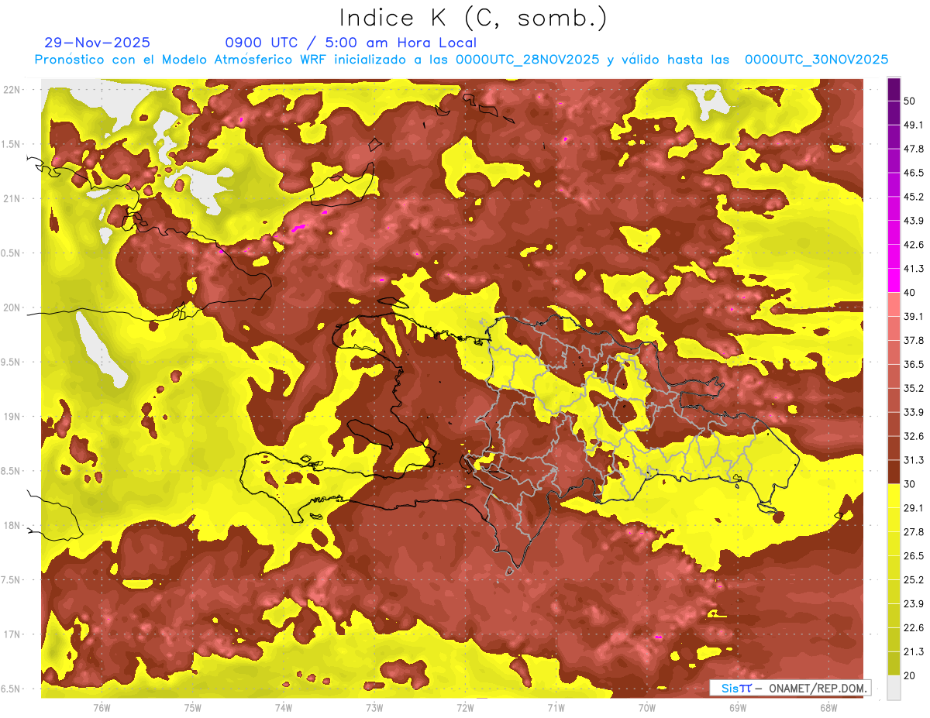The width and height of the screenshot is (930, 718).
Task: Click the "74W" longitude axis label
Action: (x=284, y=708)
